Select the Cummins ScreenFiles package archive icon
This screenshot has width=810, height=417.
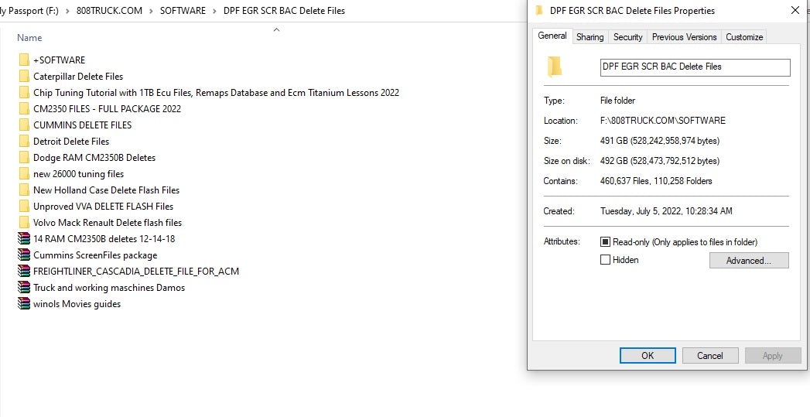pos(23,255)
